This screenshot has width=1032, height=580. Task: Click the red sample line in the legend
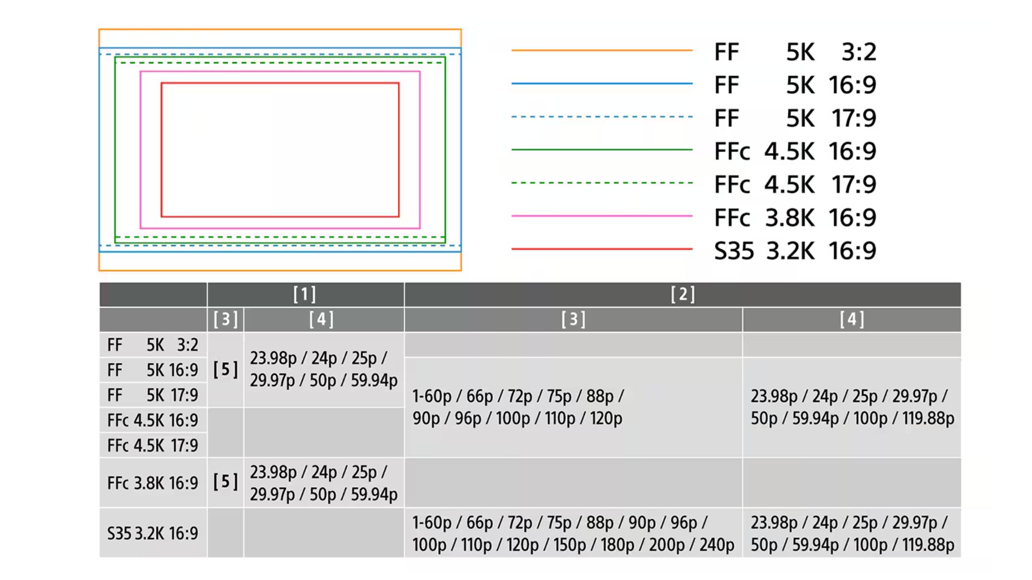click(x=602, y=249)
